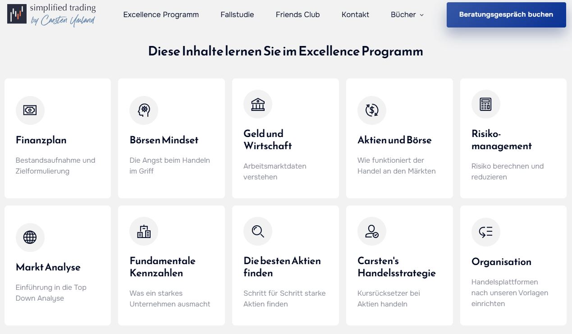This screenshot has width=572, height=334.
Task: Click the banknote icon on the Finanzplan card
Action: coord(30,110)
